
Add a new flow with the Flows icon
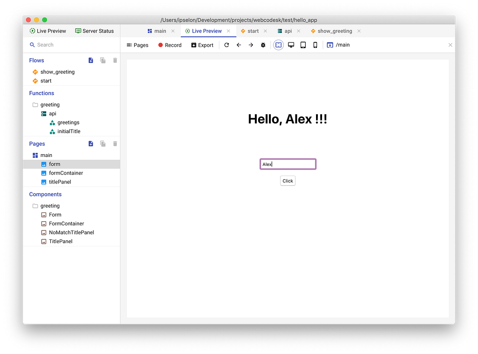tap(91, 60)
